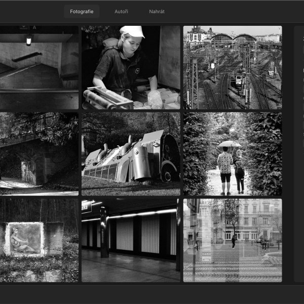The image size is (304, 304).
Task: Open the stone bridge arch photo
Action: [39, 154]
